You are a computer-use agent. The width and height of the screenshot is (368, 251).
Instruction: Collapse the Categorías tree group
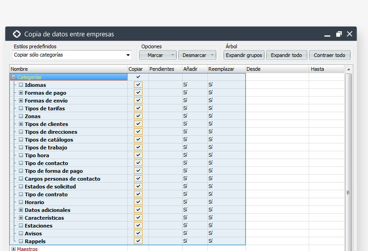click(13, 77)
